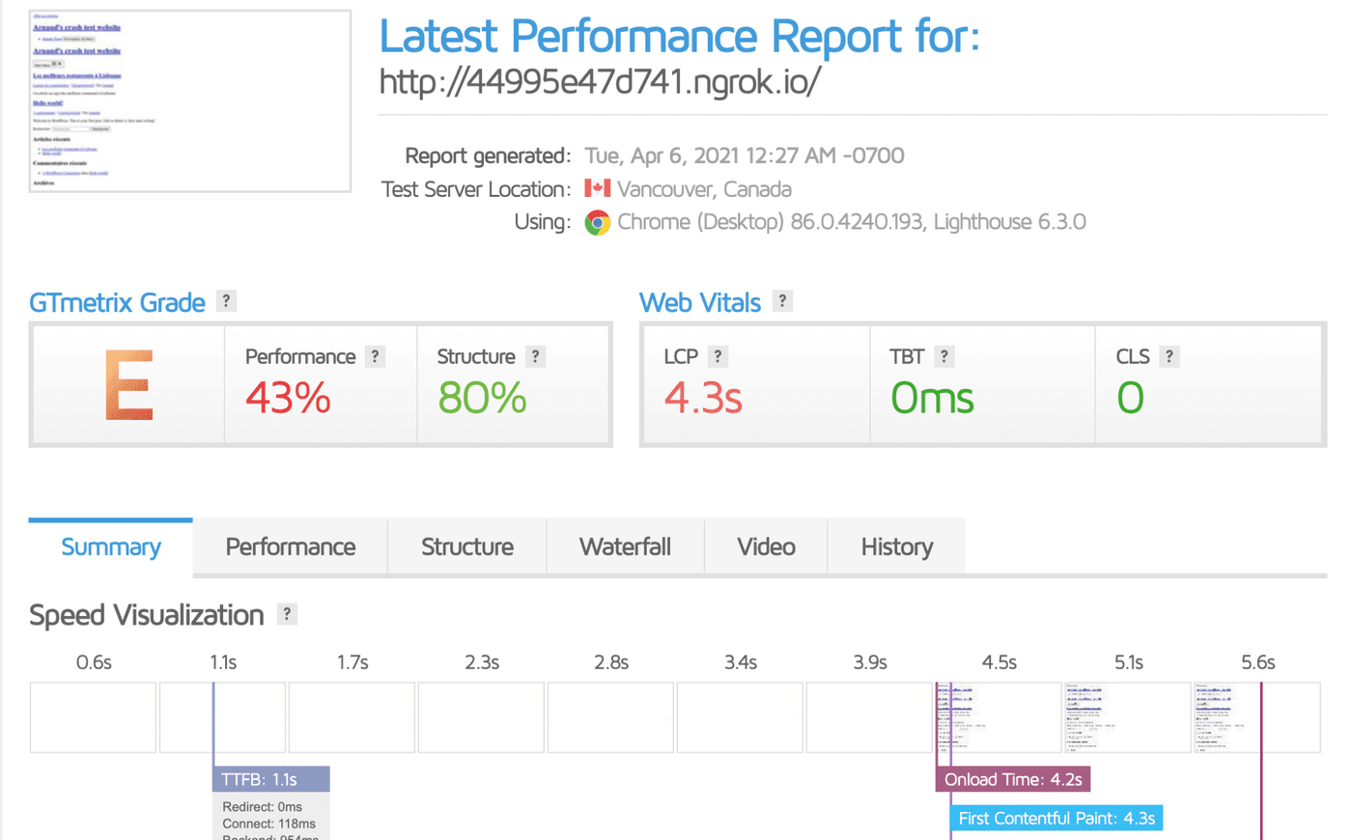Click help icon beside Performance score
Image resolution: width=1352 pixels, height=840 pixels.
tap(375, 356)
